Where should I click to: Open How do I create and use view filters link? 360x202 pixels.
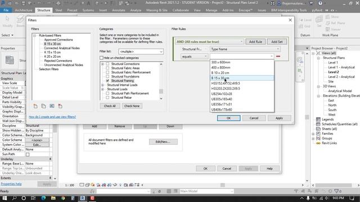52,117
